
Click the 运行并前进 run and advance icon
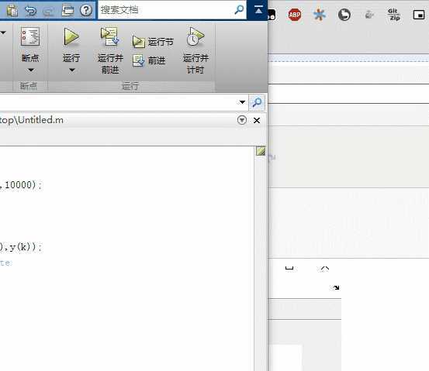pyautogui.click(x=109, y=36)
